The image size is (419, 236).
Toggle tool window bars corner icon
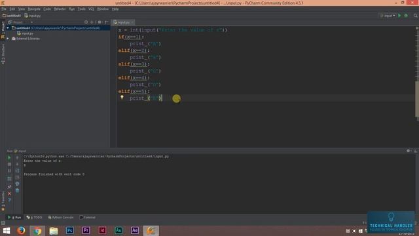[x=3, y=223]
